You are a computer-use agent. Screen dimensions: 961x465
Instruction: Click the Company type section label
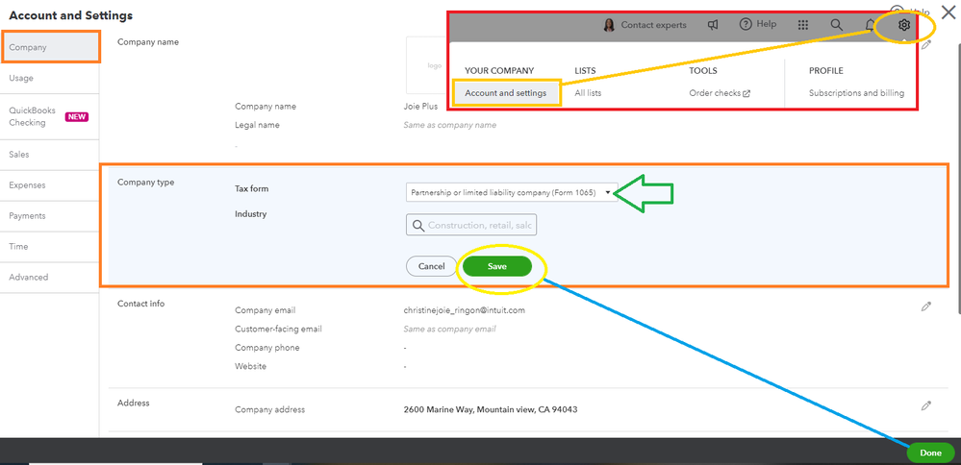point(146,182)
